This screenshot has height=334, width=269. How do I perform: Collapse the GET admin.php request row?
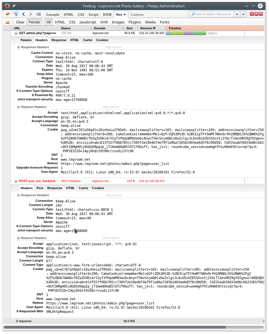coord(16,33)
